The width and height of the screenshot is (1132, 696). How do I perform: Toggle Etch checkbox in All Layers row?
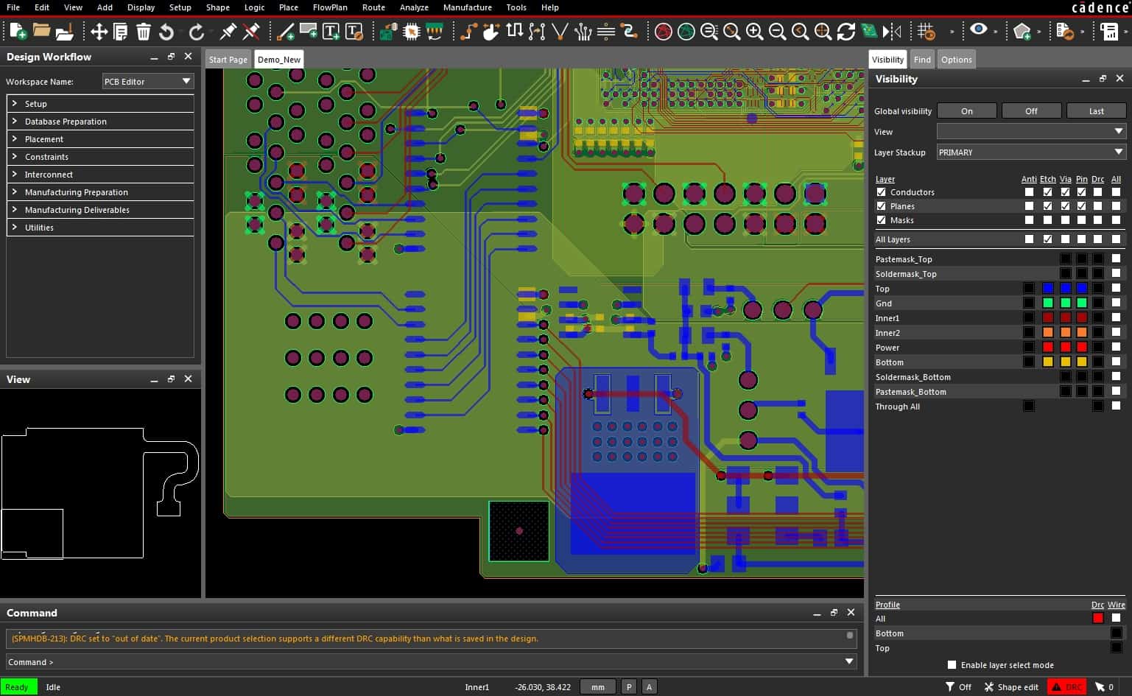(x=1047, y=239)
